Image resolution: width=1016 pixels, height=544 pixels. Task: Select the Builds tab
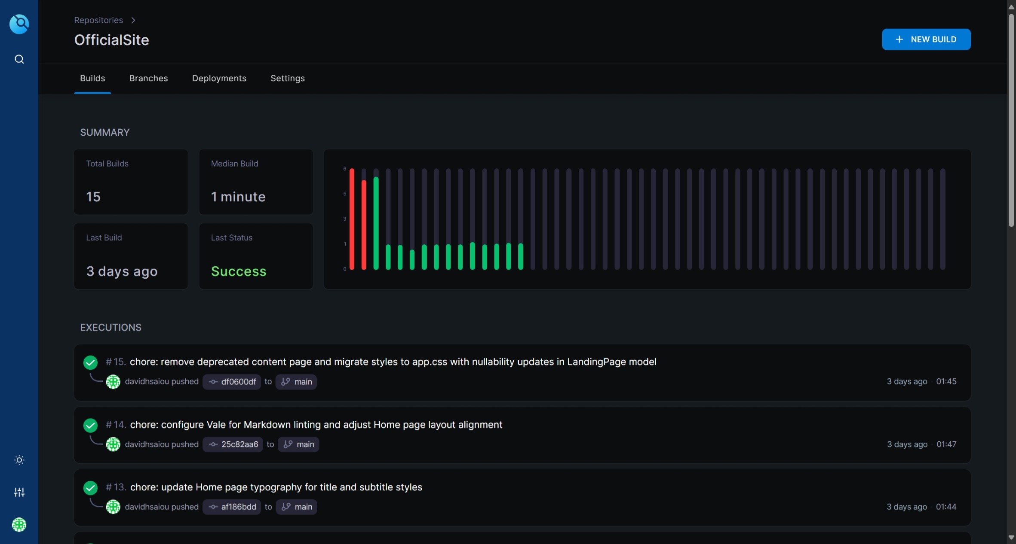click(92, 78)
